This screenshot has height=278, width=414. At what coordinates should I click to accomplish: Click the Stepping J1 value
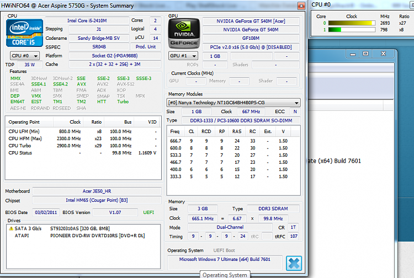[x=99, y=29]
